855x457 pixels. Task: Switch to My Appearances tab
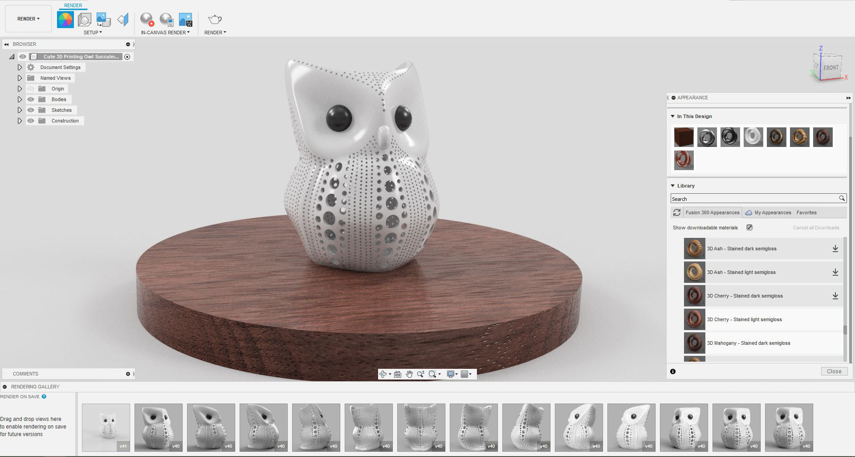pos(768,212)
